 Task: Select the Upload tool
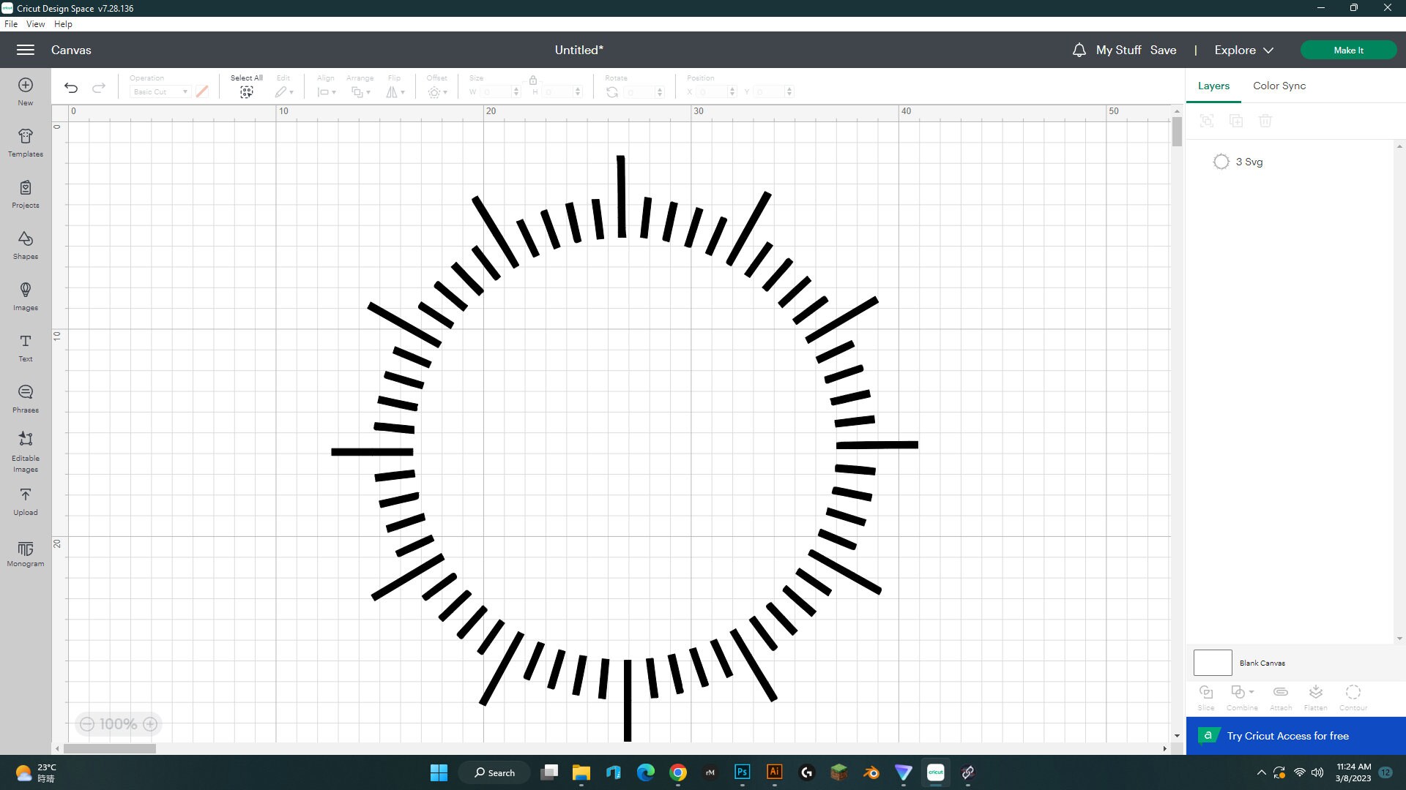click(25, 501)
